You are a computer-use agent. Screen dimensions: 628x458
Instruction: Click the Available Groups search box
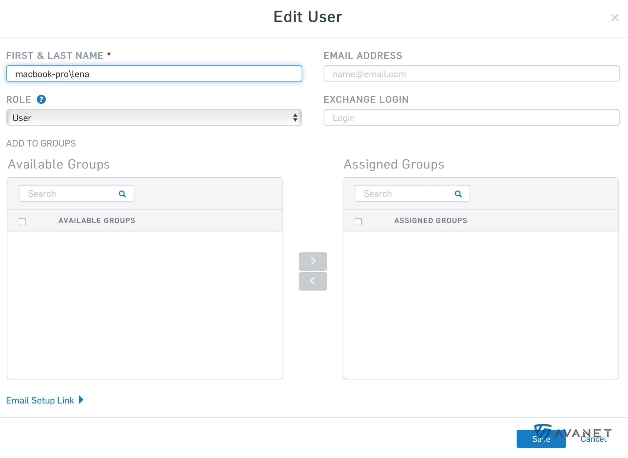point(76,194)
